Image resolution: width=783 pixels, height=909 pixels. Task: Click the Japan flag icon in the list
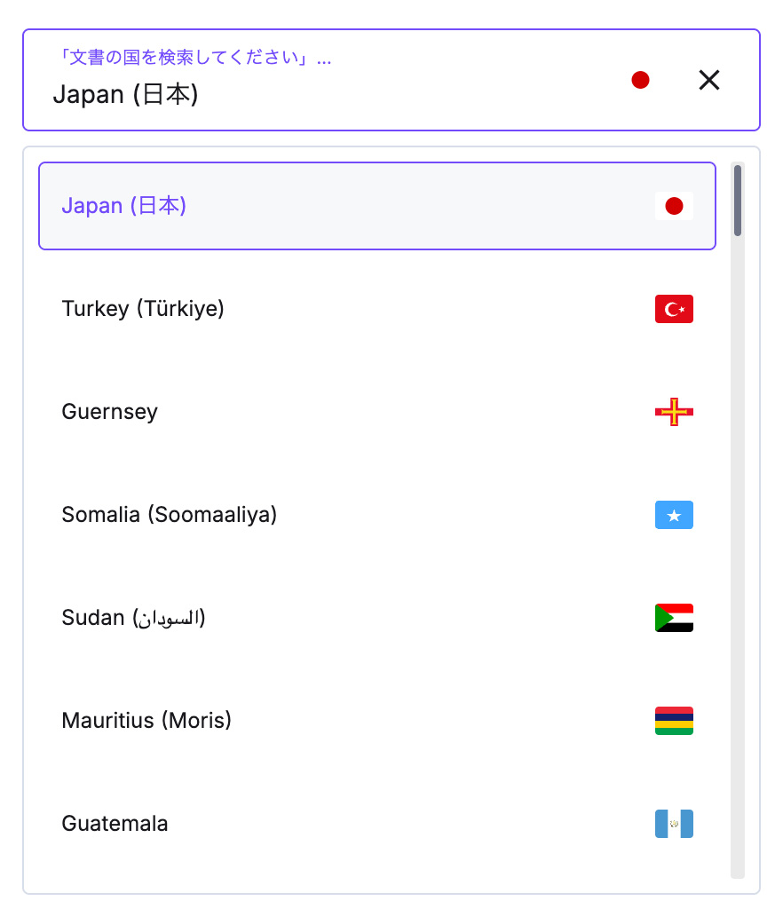(674, 206)
